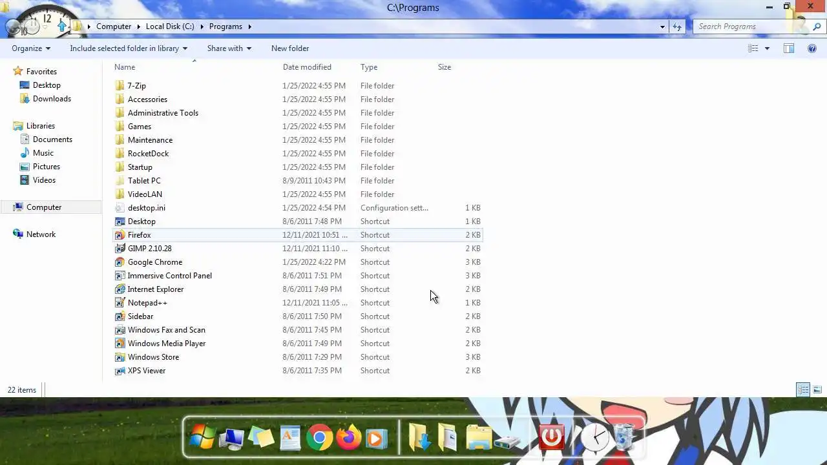Select the Notepad++ shortcut icon
Image resolution: width=827 pixels, height=465 pixels.
(120, 303)
